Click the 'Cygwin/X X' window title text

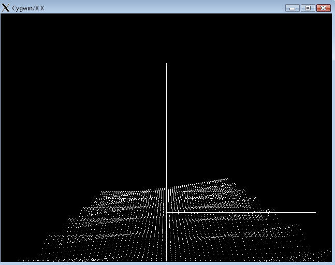click(x=28, y=8)
